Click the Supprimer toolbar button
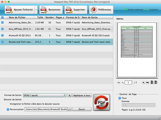Image resolution: width=161 pixels, height=120 pixels. tap(75, 10)
